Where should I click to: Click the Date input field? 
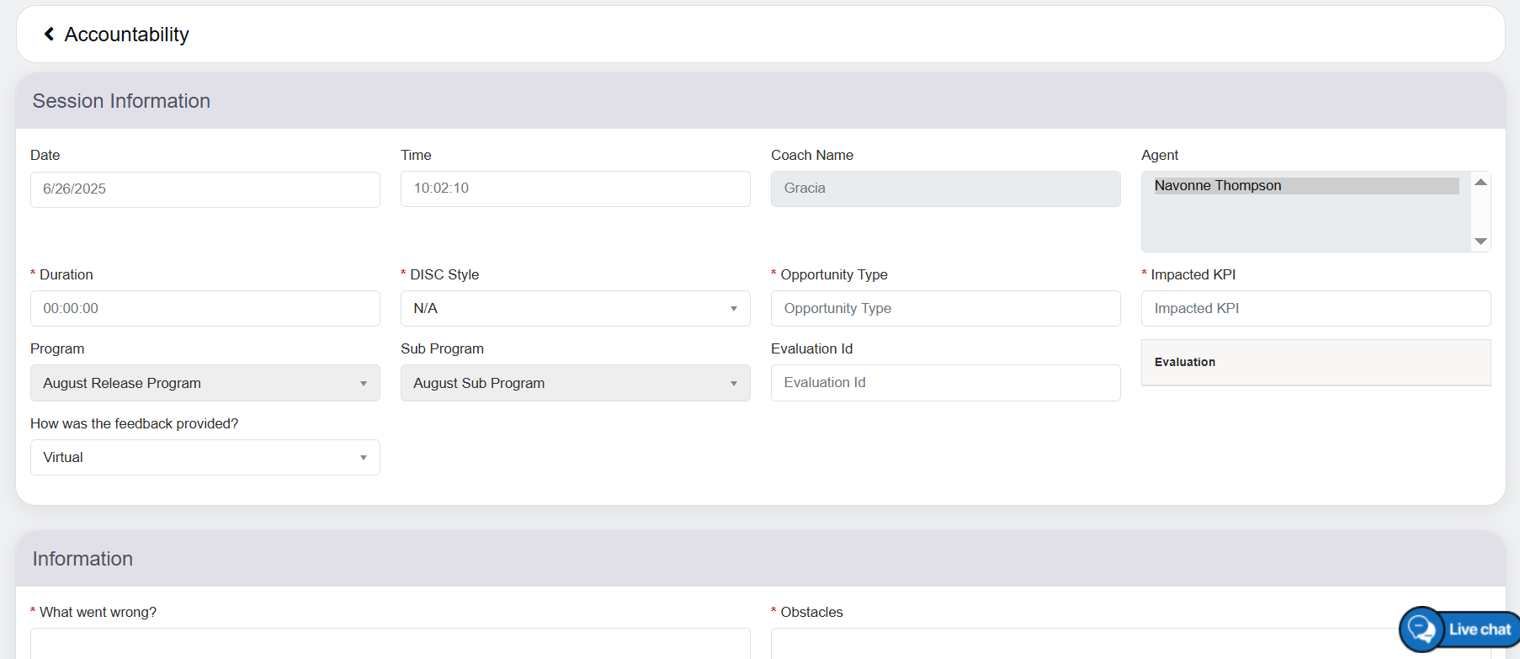[205, 189]
